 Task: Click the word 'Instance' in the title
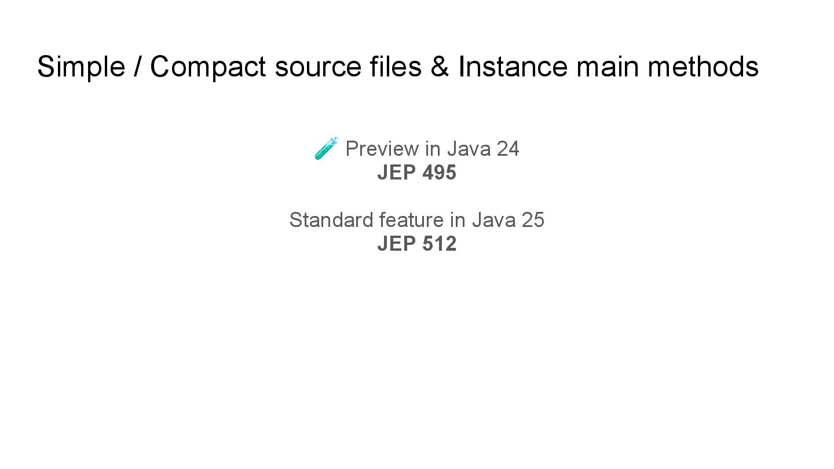pos(513,67)
